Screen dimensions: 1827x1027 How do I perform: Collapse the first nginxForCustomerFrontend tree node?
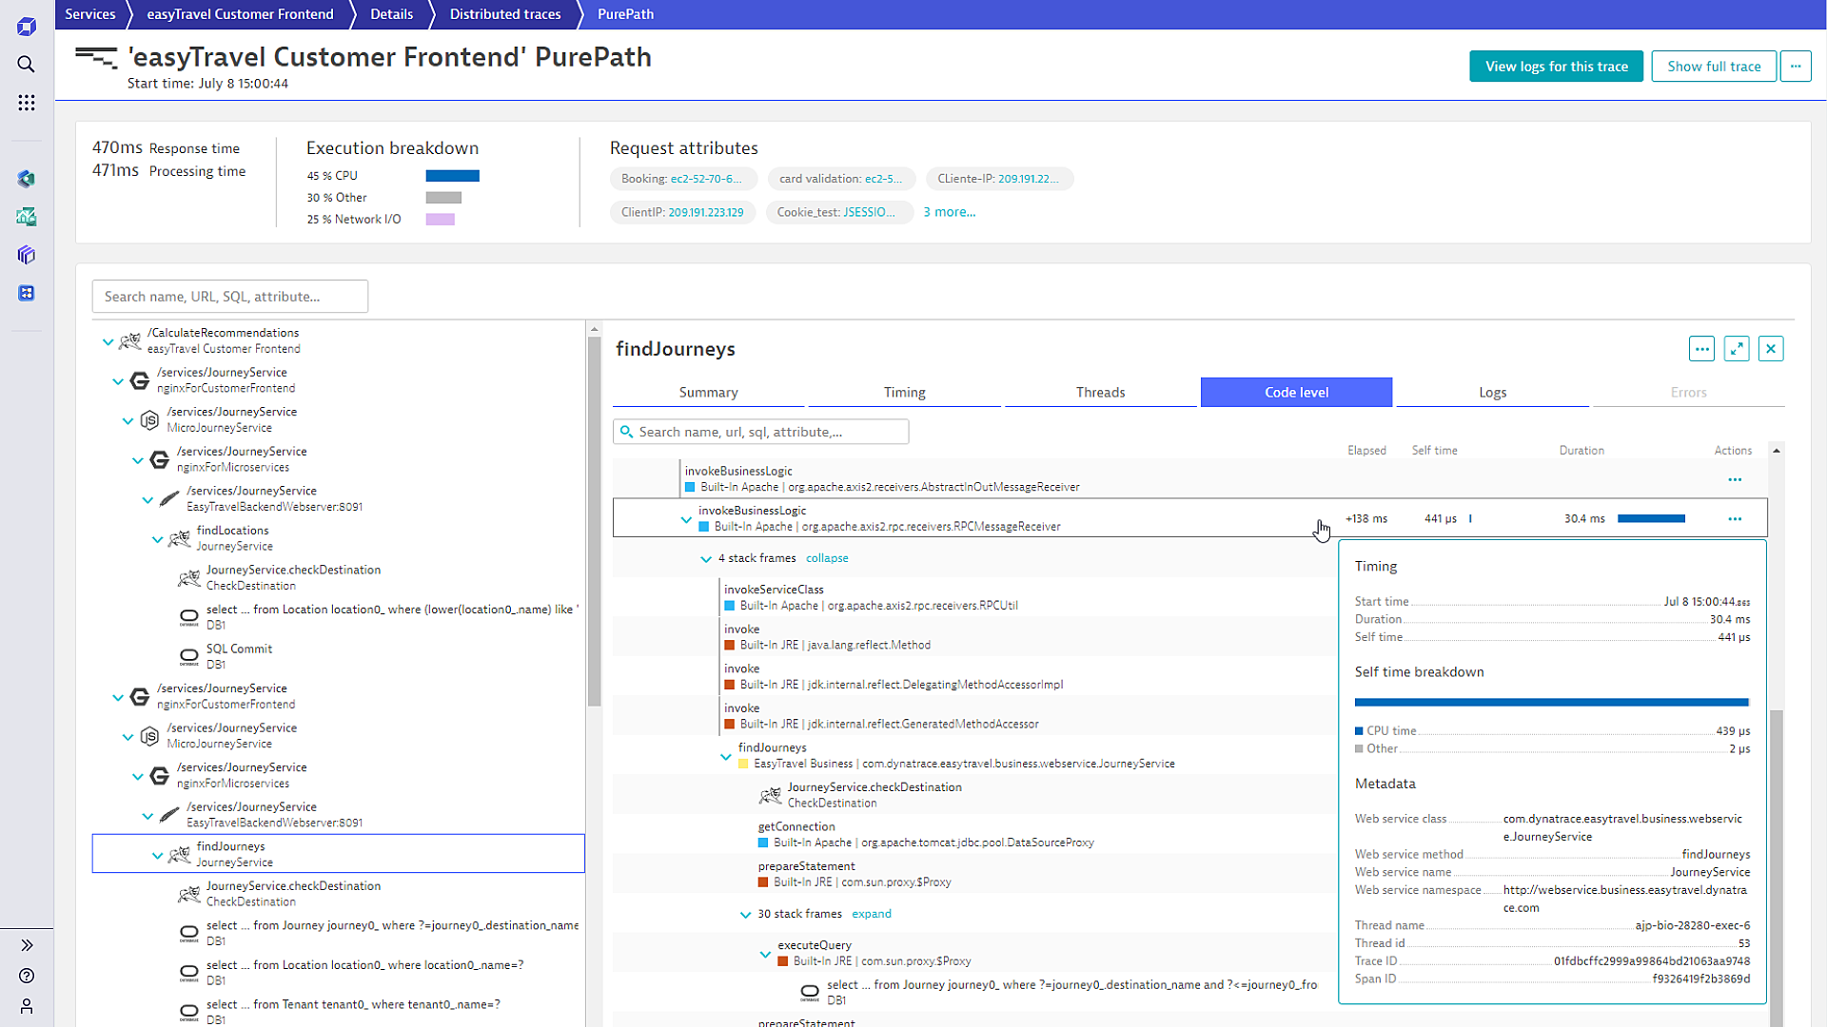click(x=118, y=381)
